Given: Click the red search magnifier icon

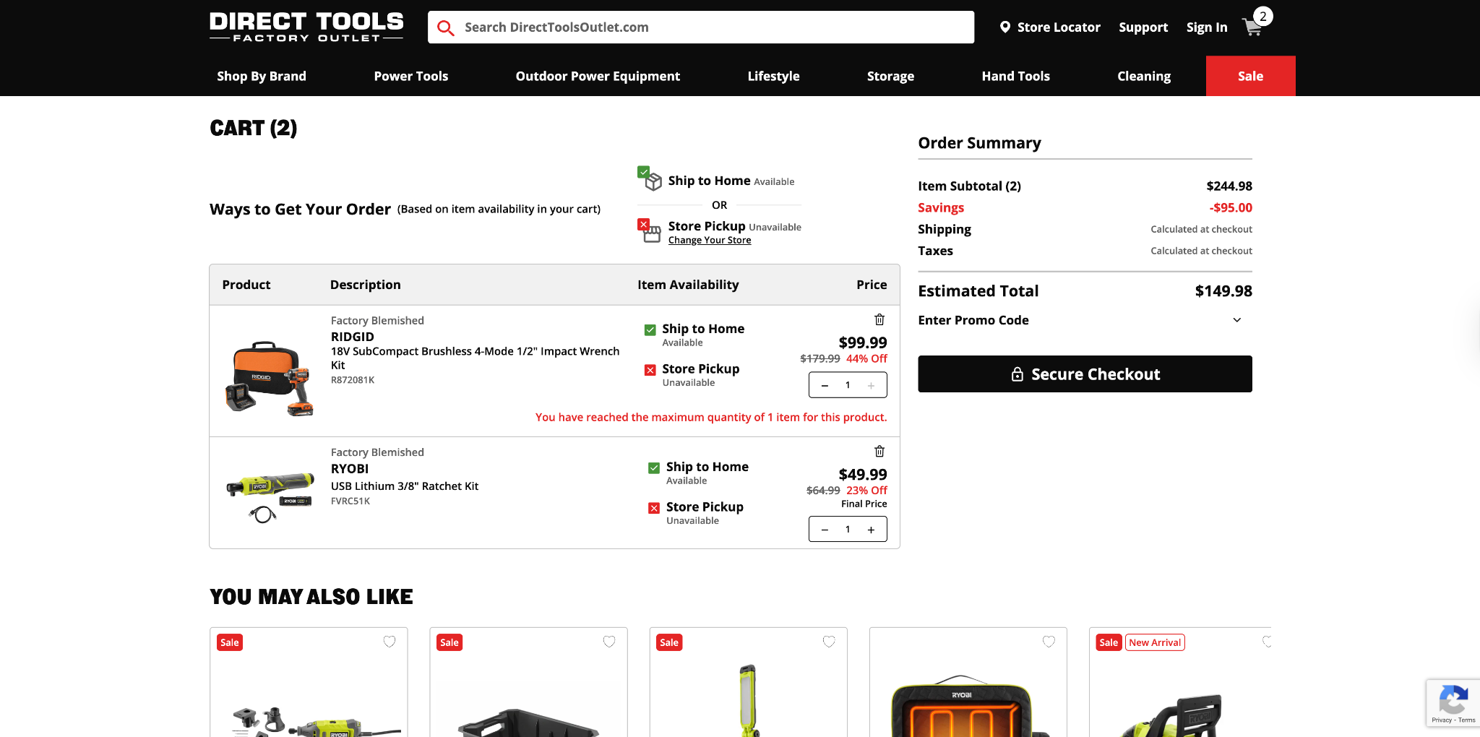Looking at the screenshot, I should point(445,27).
